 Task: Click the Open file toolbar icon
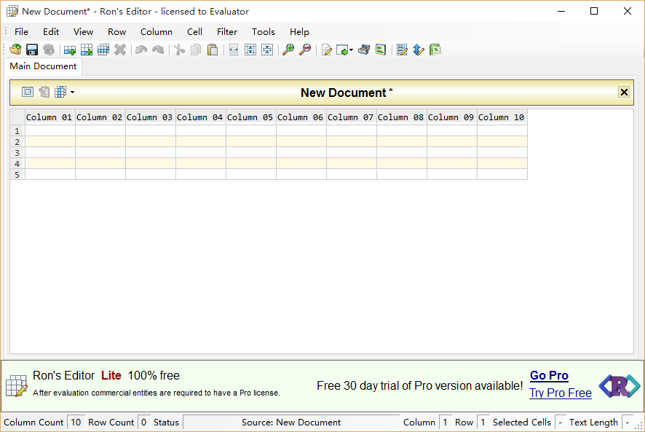tap(15, 50)
